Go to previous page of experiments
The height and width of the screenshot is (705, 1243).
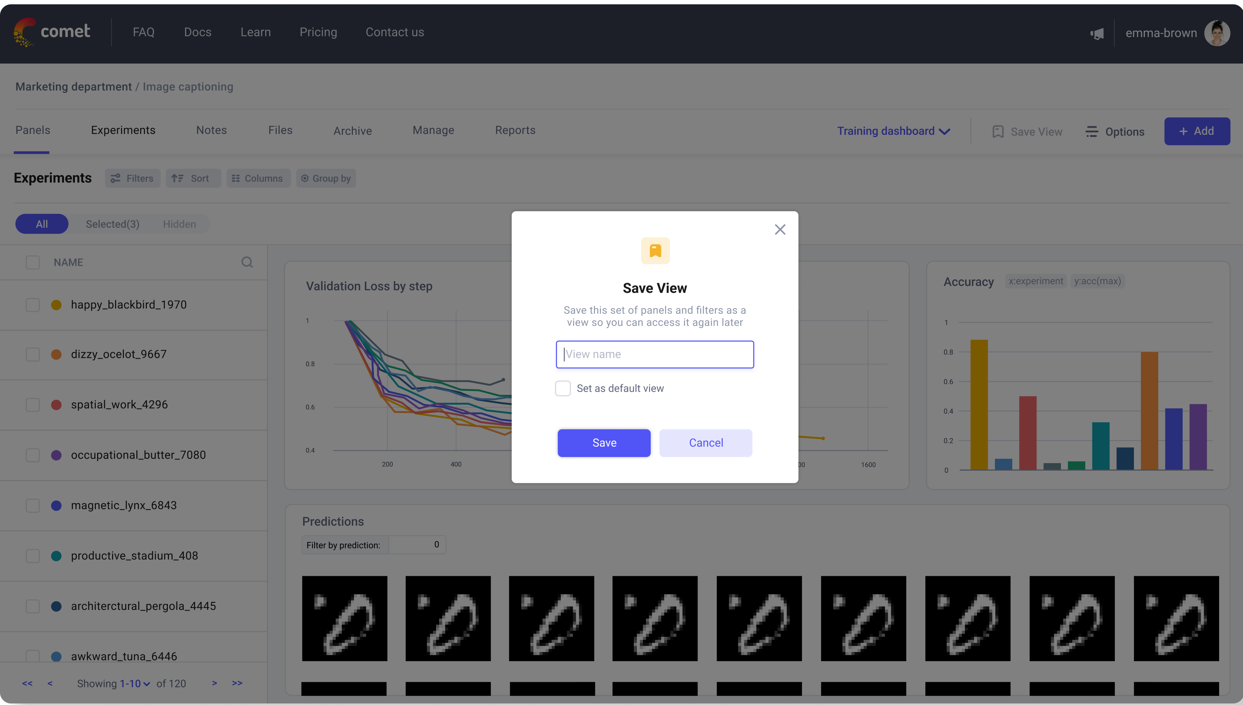50,683
